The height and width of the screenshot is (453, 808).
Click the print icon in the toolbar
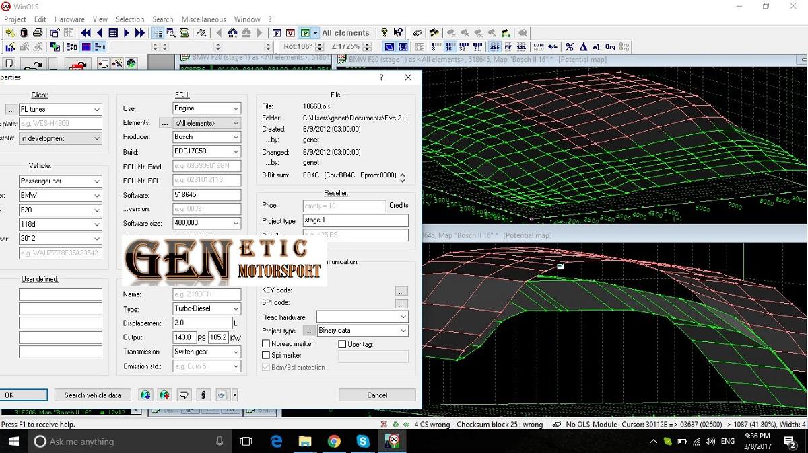tap(38, 33)
